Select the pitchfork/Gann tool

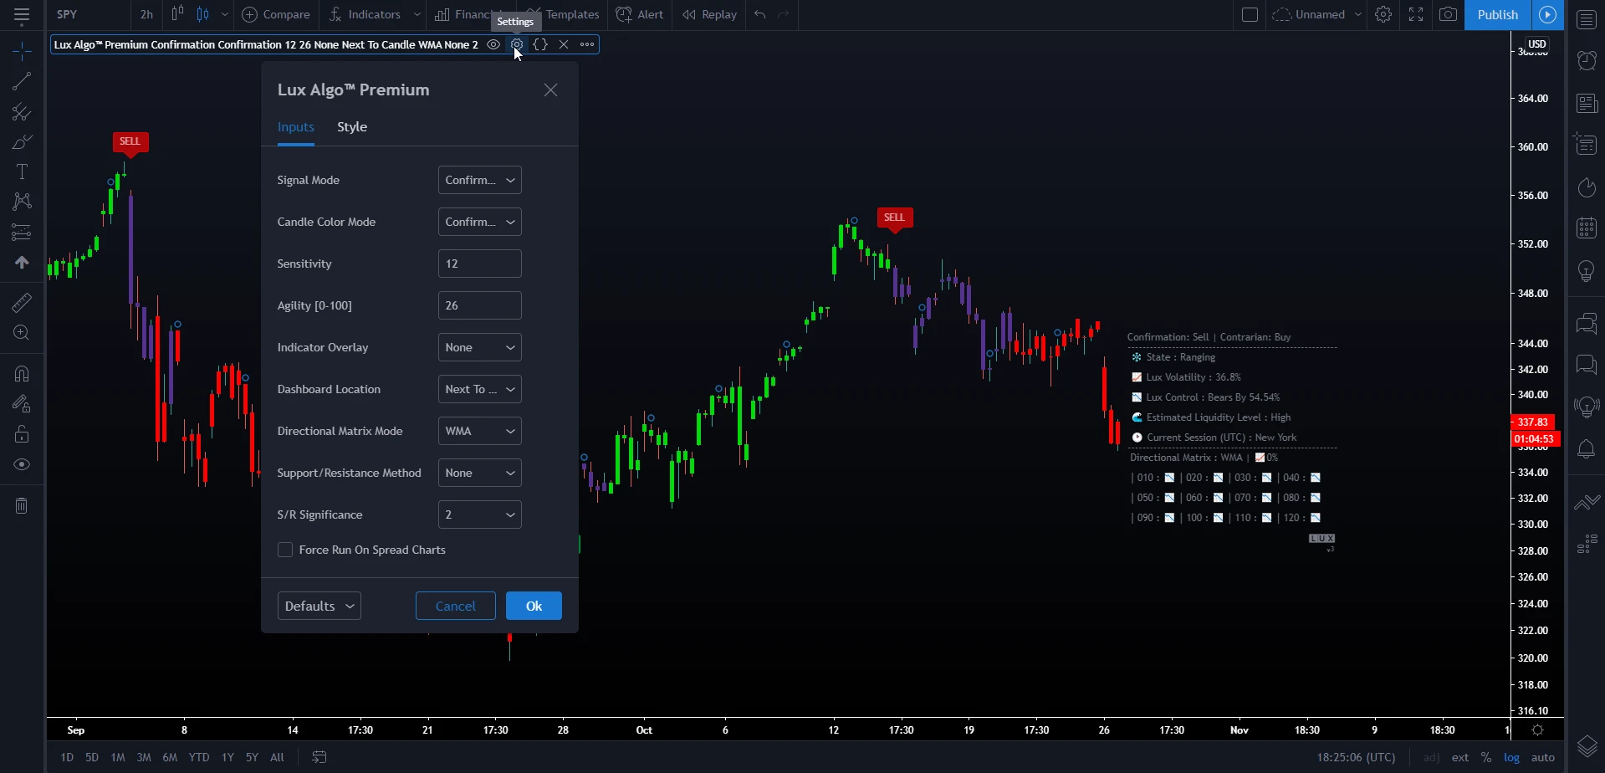[x=22, y=111]
